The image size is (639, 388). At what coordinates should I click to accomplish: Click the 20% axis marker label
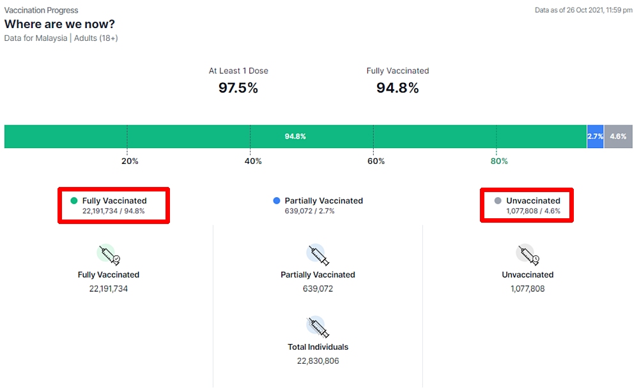pos(130,161)
